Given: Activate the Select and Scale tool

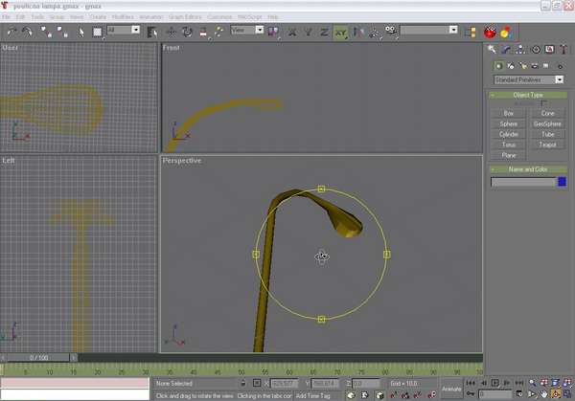Looking at the screenshot, I should click(x=203, y=32).
